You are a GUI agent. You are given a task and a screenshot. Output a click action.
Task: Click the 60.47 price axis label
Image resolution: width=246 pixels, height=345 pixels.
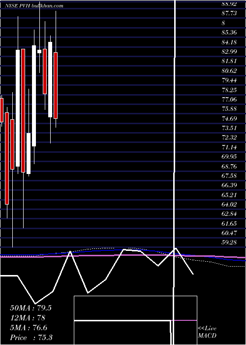[229, 234]
